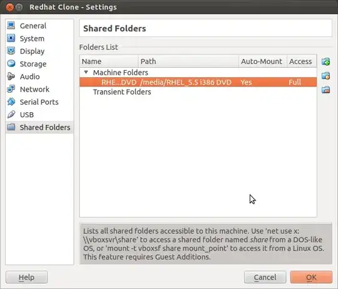Switch to the Display settings page
338x289 pixels.
click(39, 51)
